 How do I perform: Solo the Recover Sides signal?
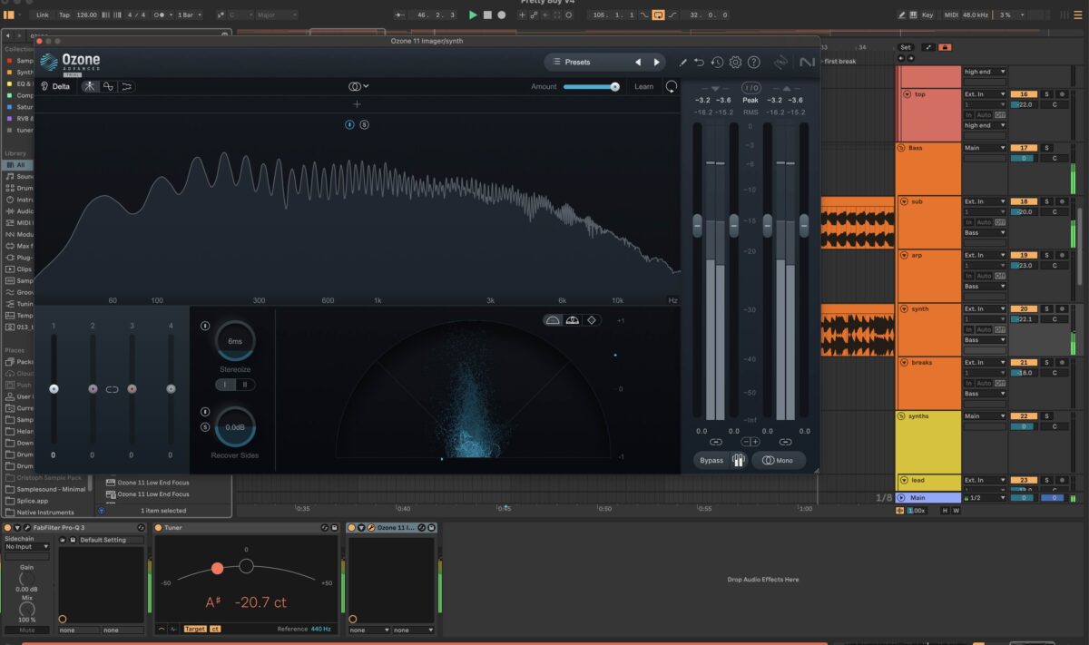click(x=205, y=427)
